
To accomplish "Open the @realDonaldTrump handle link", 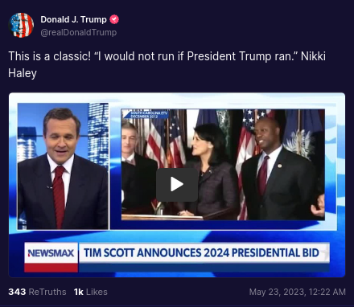I will tap(79, 32).
